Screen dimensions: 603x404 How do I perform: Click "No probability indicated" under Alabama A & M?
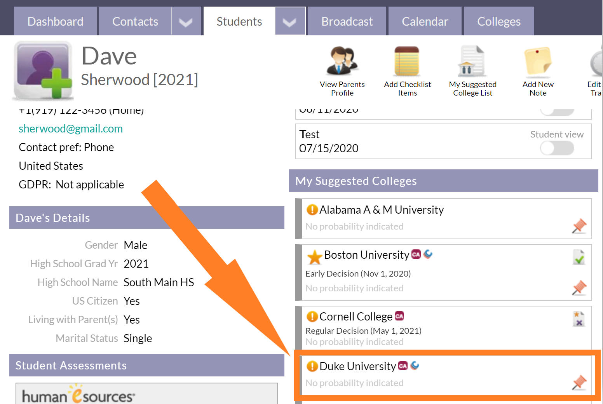pos(354,226)
